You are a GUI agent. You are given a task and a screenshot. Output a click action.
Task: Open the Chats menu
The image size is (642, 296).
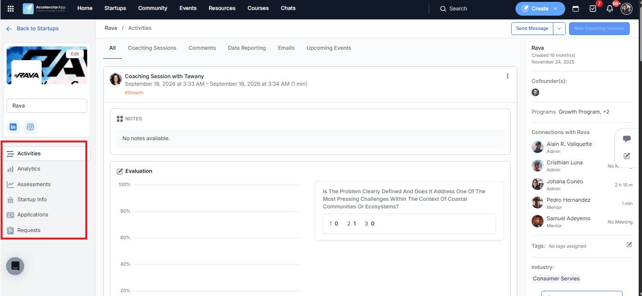point(288,9)
